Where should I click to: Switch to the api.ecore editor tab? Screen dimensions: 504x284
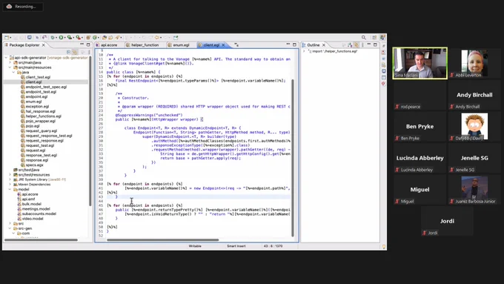click(x=109, y=45)
